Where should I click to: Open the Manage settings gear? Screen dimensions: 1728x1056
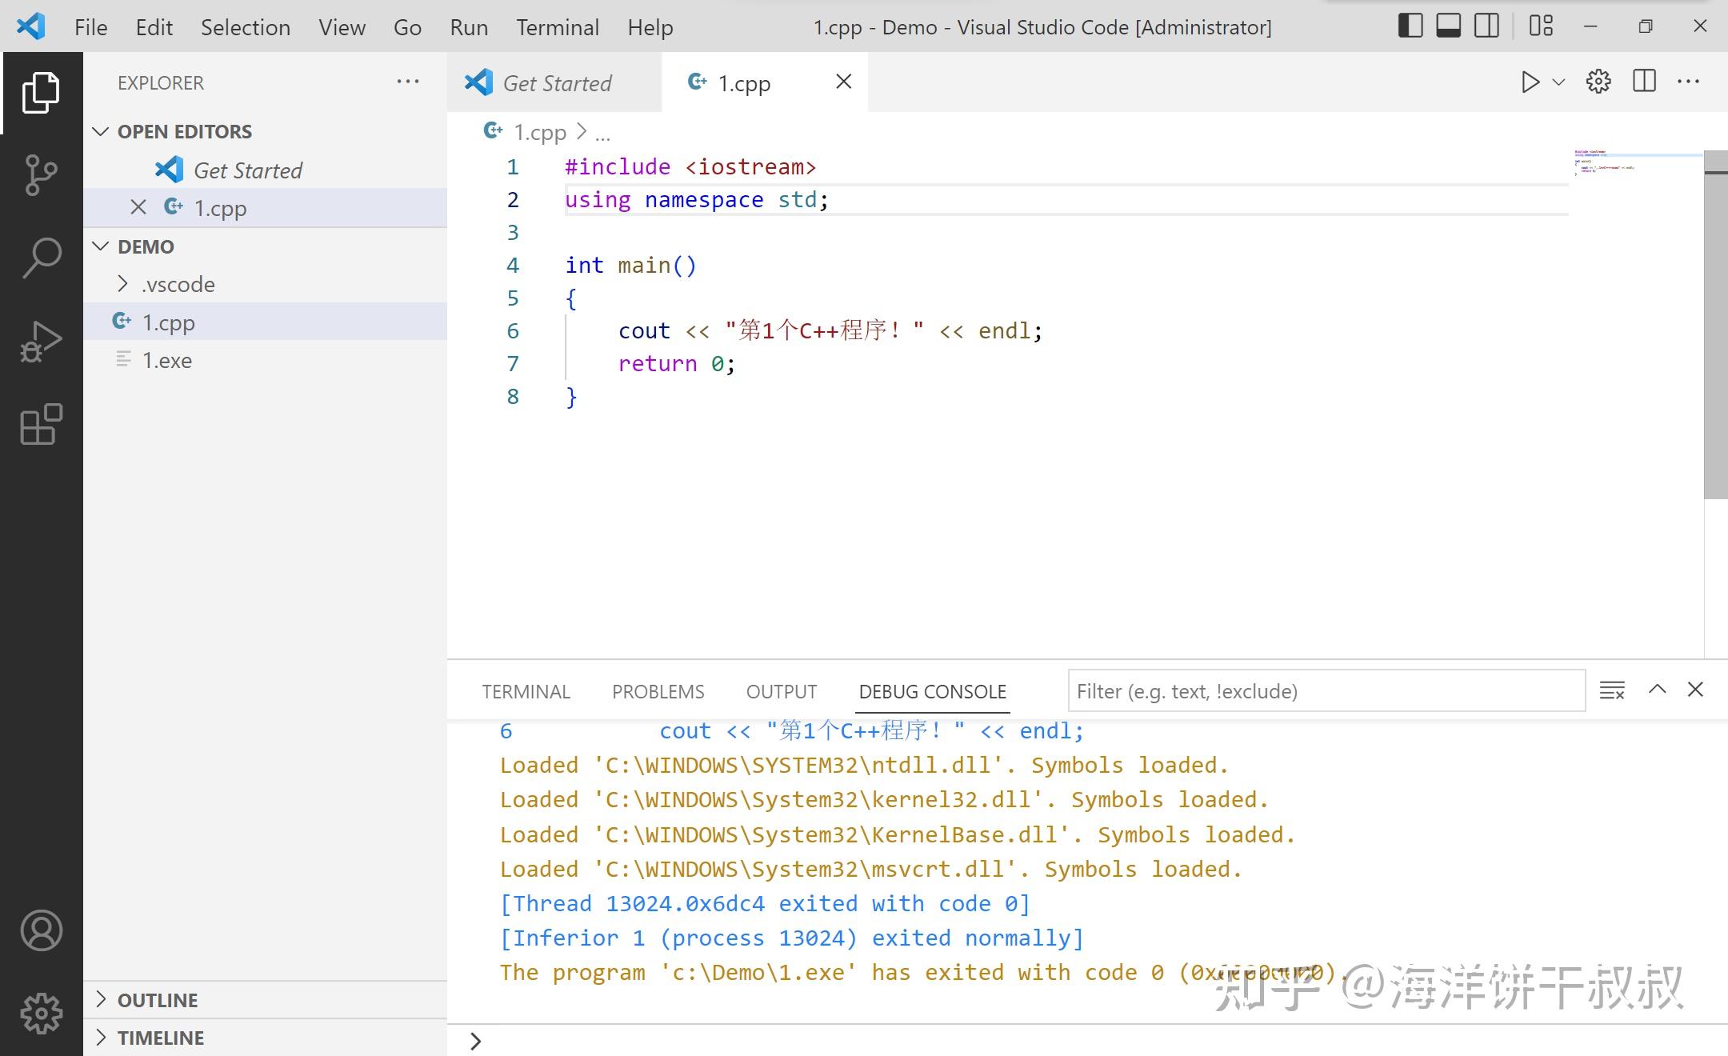click(40, 1012)
